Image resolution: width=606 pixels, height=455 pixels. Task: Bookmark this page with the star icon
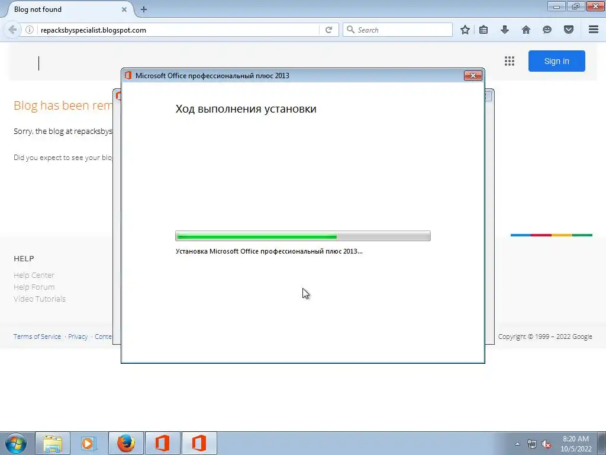coord(465,30)
